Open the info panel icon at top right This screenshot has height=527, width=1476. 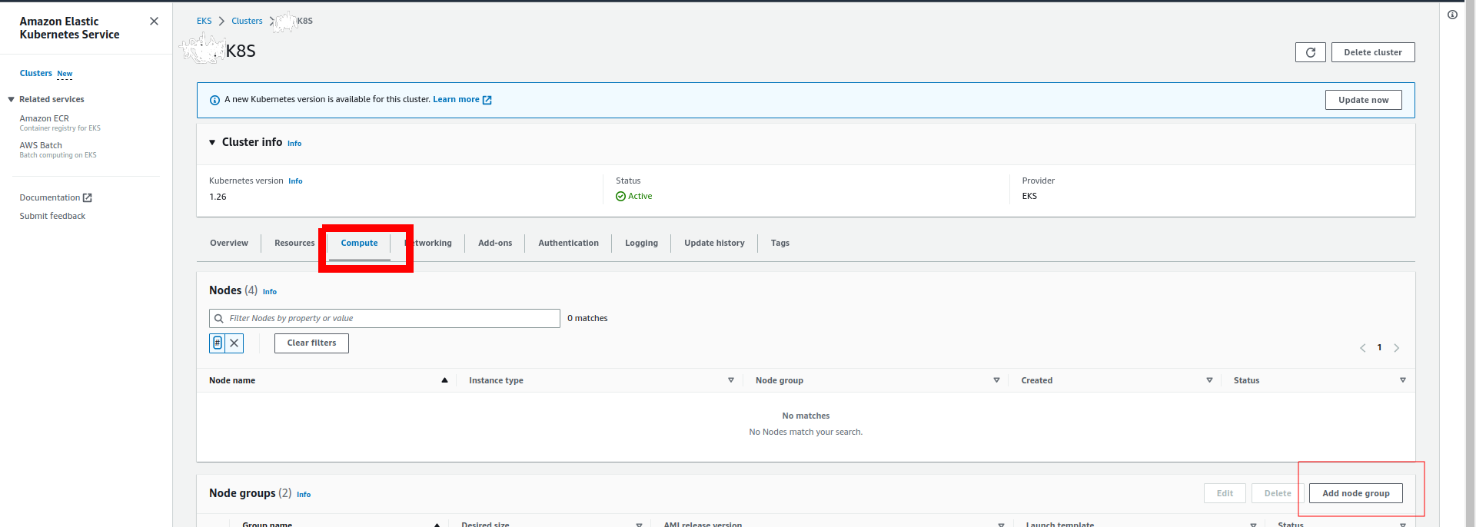(1452, 15)
